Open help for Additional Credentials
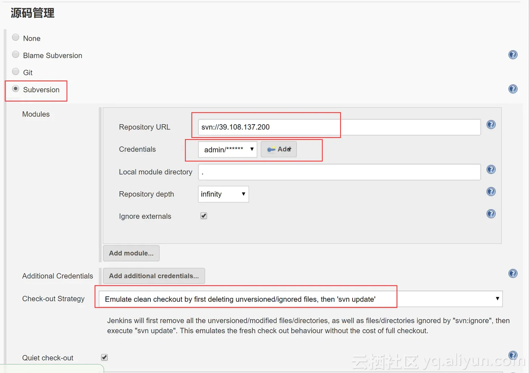 (513, 273)
